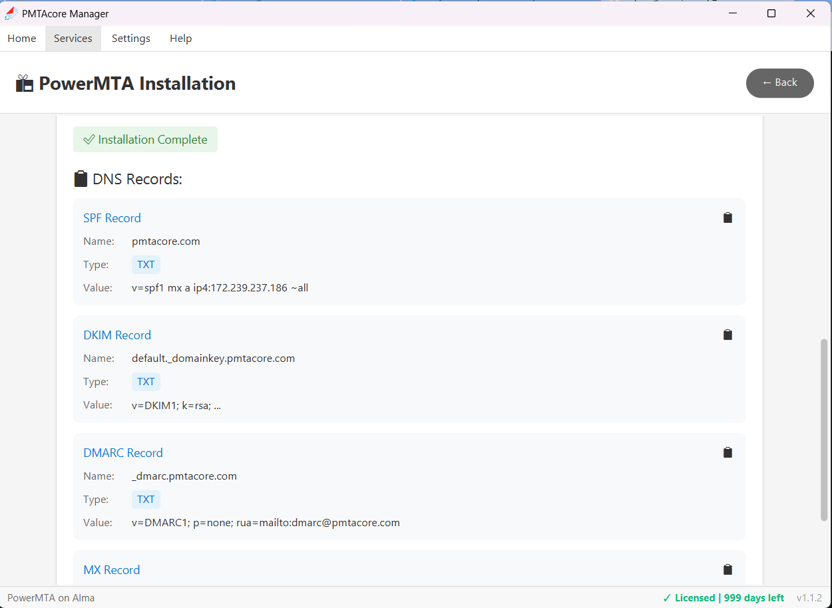Open the DKIM Record link
Image resolution: width=832 pixels, height=608 pixels.
point(117,335)
